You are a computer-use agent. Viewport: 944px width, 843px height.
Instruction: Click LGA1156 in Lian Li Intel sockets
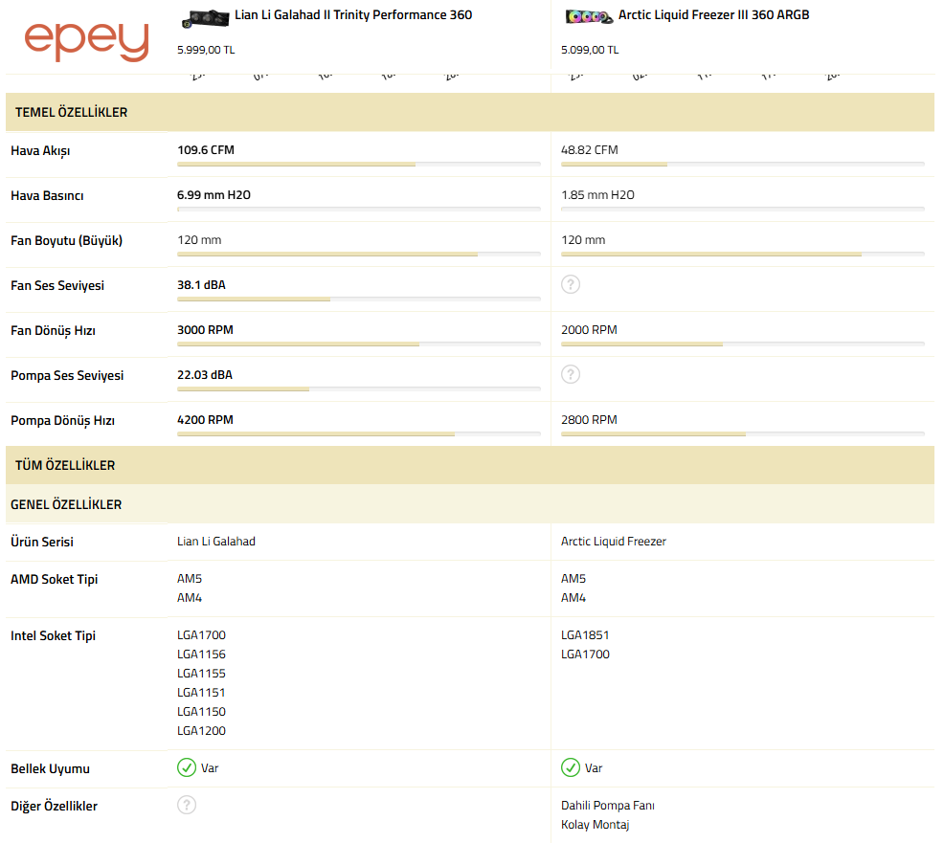click(201, 654)
